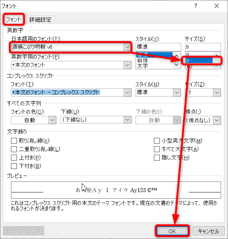This screenshot has height=239, width=228.
Task: Click the help question mark icon
Action: 196,6
